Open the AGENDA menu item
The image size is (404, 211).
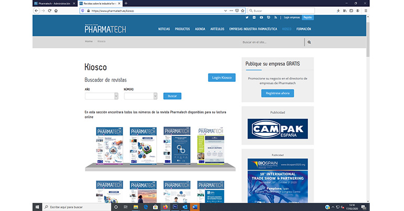(x=200, y=29)
